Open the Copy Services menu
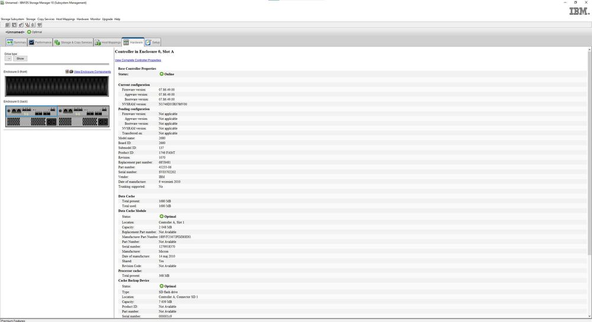Viewport: 592px width, 322px height. point(46,19)
